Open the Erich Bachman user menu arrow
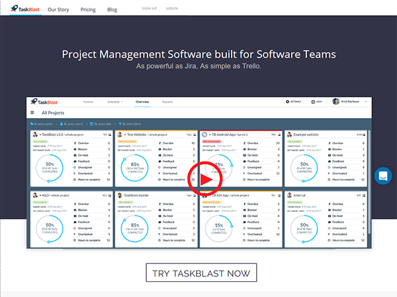This screenshot has width=397, height=297. click(366, 102)
